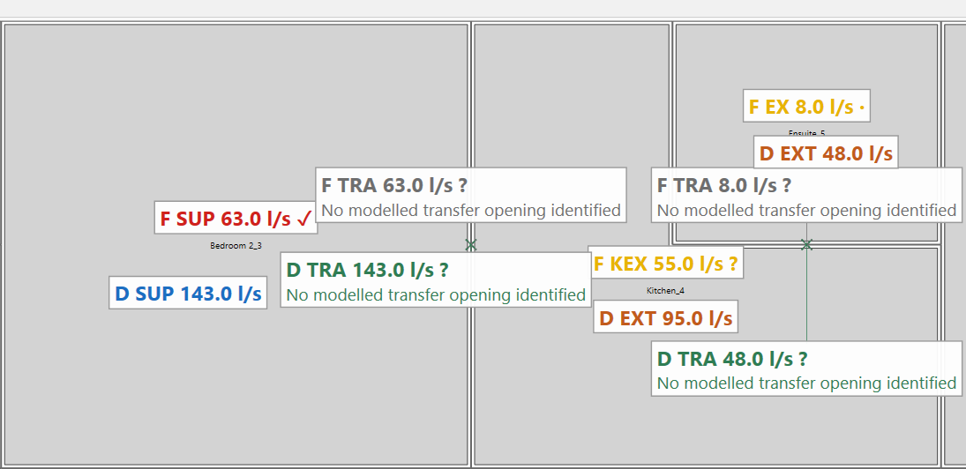The height and width of the screenshot is (469, 966).
Task: Select the D EXT 95.0 l/s tag
Action: [665, 317]
